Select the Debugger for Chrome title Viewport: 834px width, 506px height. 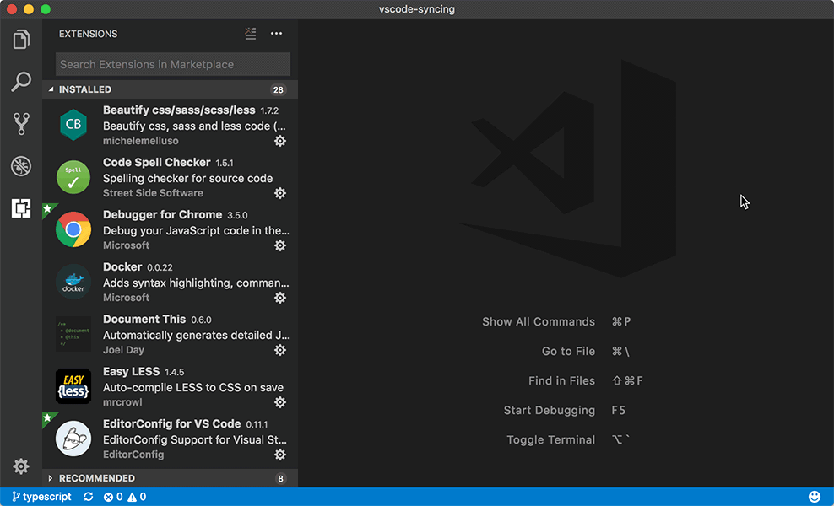coord(163,214)
